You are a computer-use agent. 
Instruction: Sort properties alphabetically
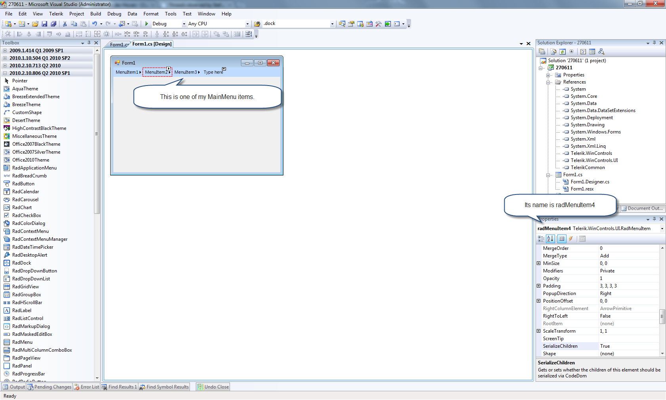click(550, 239)
